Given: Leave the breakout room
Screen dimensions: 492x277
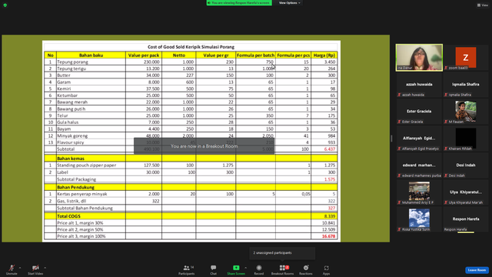Looking at the screenshot, I should click(477, 270).
